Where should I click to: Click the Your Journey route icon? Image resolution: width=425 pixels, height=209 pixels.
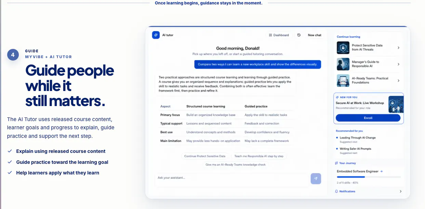click(336, 163)
